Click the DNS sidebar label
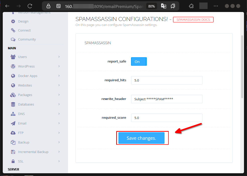This screenshot has width=247, height=176. coord(21,114)
